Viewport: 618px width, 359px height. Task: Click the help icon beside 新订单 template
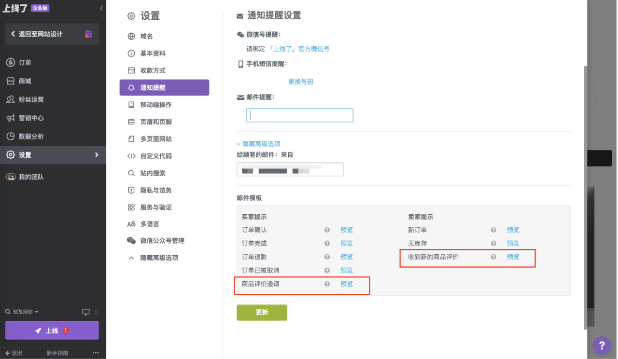pos(493,230)
